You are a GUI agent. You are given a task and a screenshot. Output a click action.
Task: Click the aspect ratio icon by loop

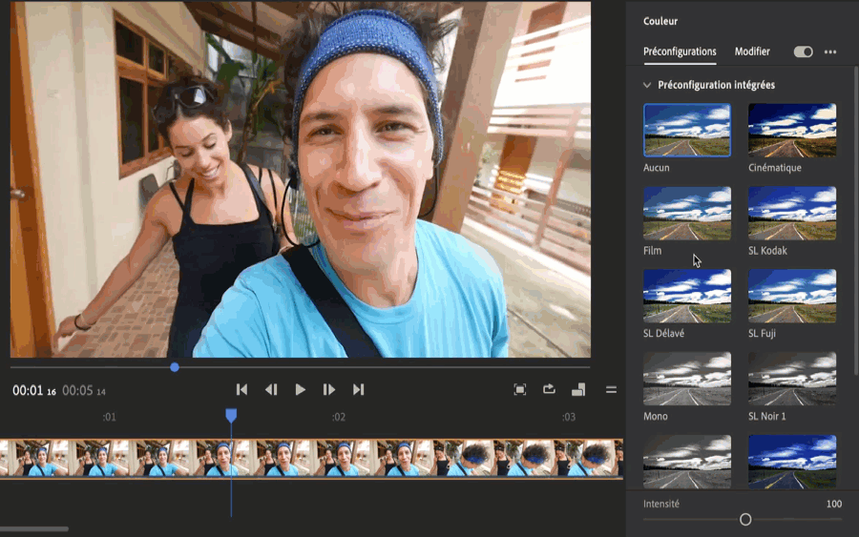[578, 389]
